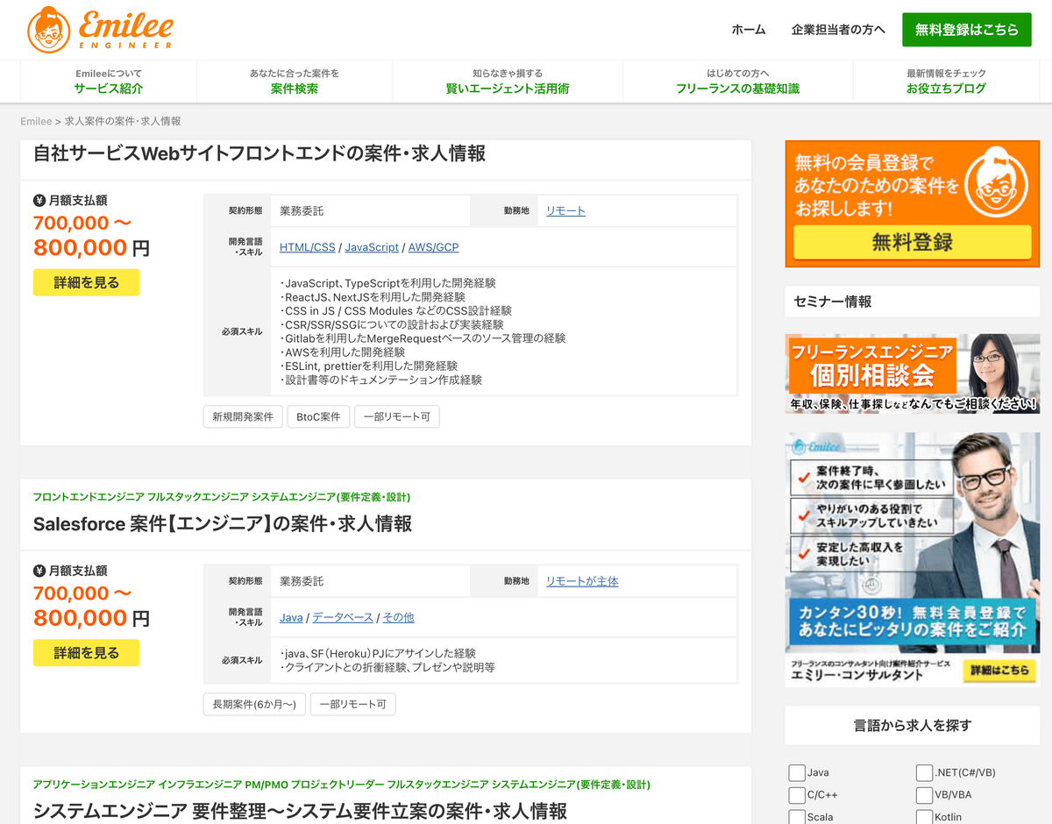The width and height of the screenshot is (1052, 824).
Task: Check the Kotlin language checkbox
Action: pos(924,817)
